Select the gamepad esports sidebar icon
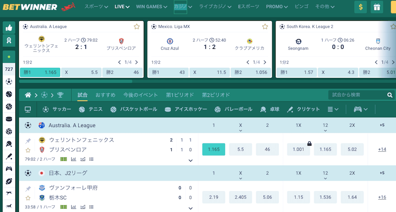 click(9, 168)
